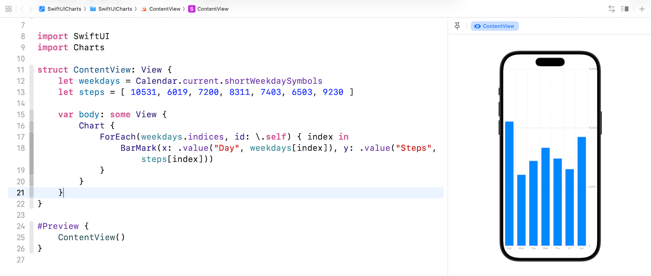Image resolution: width=651 pixels, height=276 pixels.
Task: Click the purple S struct symbol icon
Action: [192, 9]
